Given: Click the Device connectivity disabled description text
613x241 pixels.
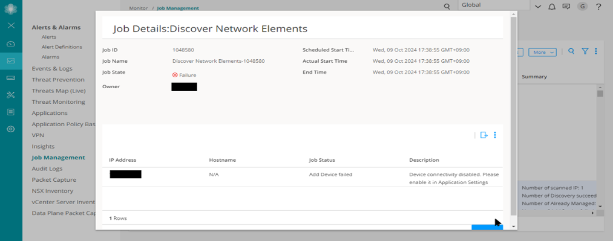Looking at the screenshot, I should click(x=454, y=179).
